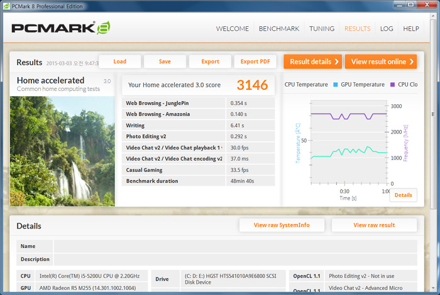Click the HGST drive description
Viewport: 440px width, 295px height.
[231, 279]
